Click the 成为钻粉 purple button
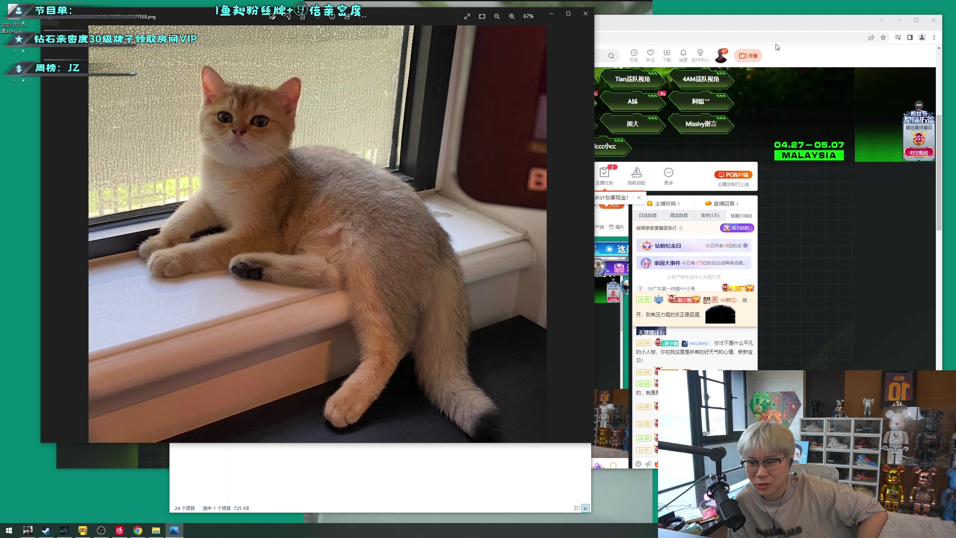956x538 pixels. click(737, 228)
